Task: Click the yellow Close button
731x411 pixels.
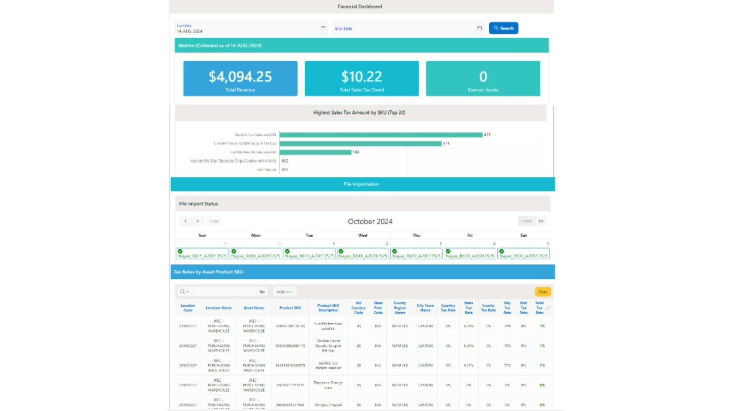Action: pyautogui.click(x=543, y=292)
